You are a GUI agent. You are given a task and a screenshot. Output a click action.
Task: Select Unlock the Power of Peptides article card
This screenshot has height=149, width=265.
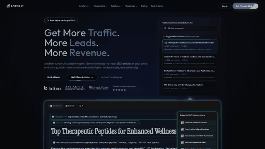pyautogui.click(x=190, y=60)
